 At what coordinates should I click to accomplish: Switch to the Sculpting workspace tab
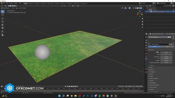(37, 4)
